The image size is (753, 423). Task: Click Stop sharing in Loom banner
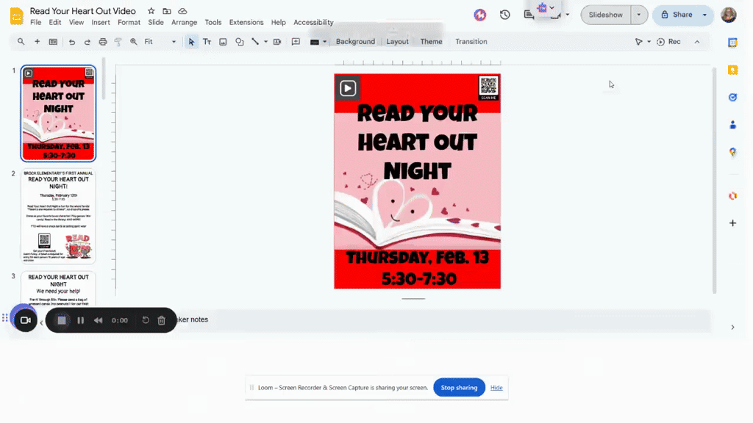tap(459, 388)
